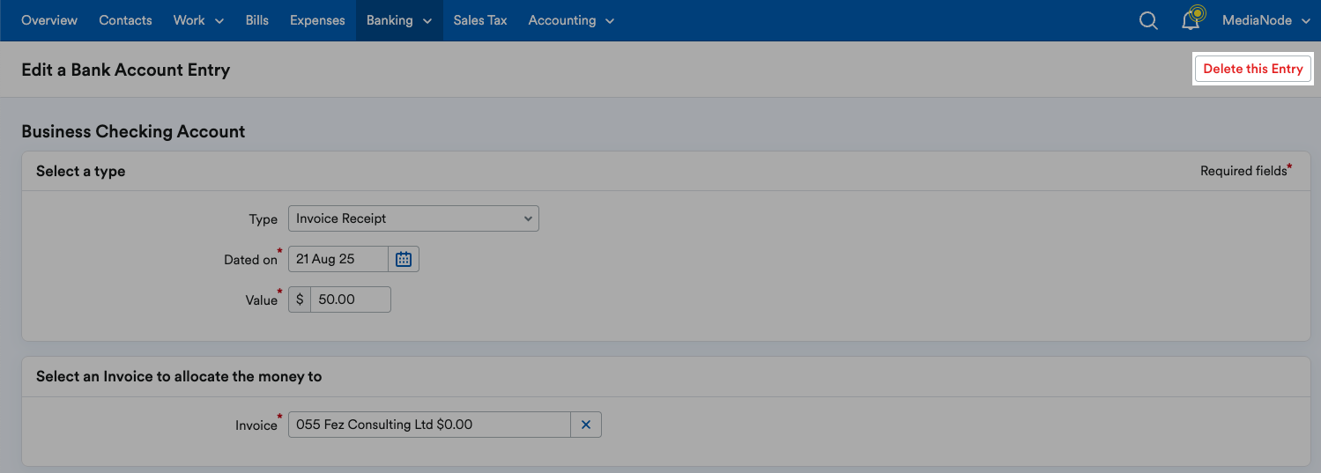Click the dollar sign prefix of Value
The image size is (1321, 473).
(x=300, y=299)
